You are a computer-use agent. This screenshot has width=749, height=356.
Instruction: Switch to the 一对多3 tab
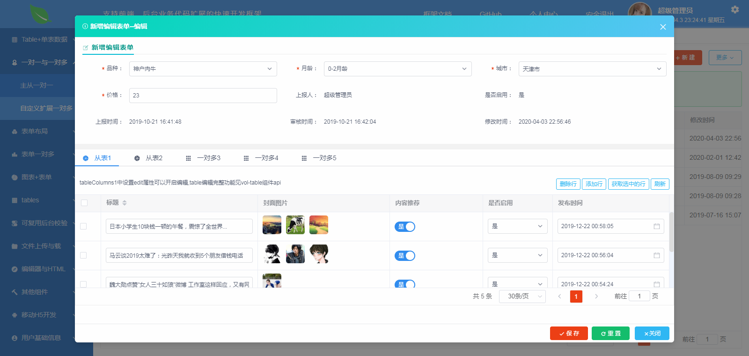coord(203,158)
